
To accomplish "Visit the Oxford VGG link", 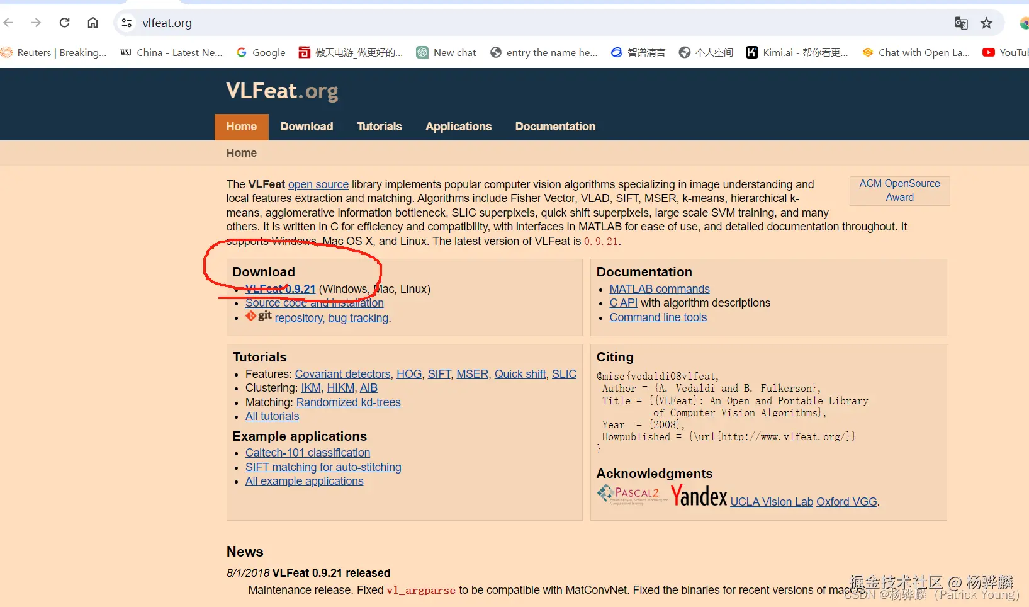I will [846, 502].
